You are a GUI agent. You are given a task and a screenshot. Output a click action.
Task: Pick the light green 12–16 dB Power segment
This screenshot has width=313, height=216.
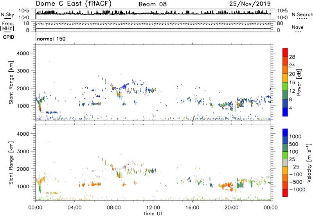click(x=285, y=87)
